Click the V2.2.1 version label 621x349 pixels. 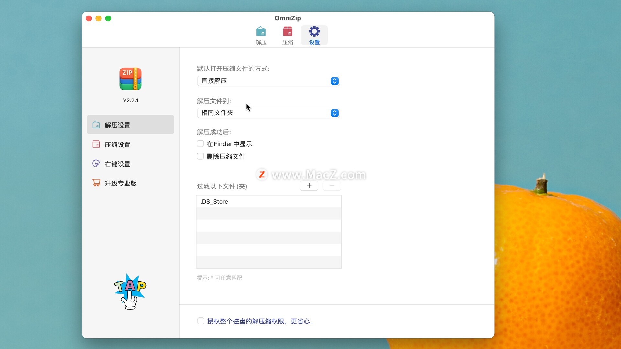click(x=131, y=100)
